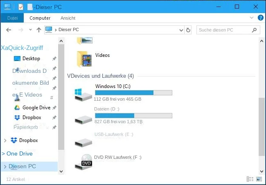This screenshot has height=185, width=266.
Task: Go back with the left arrow
Action: tap(9, 30)
